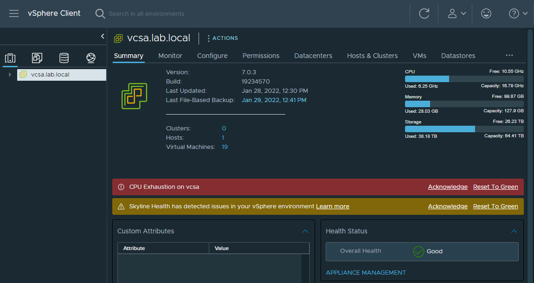534x283 pixels.
Task: Open the user account menu
Action: [457, 13]
